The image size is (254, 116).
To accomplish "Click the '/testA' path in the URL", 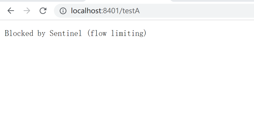I will pos(129,11).
